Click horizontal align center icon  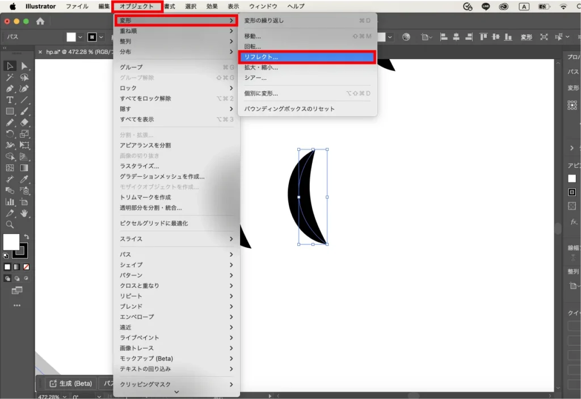click(454, 37)
